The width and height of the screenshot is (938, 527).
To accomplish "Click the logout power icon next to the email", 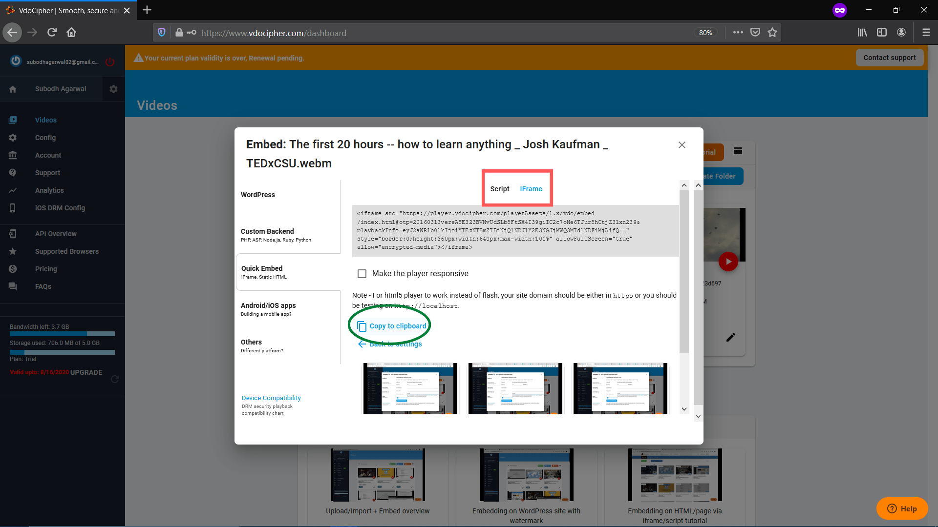I will [x=109, y=61].
